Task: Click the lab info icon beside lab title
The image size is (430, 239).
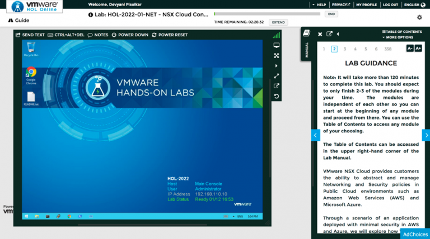Action: pos(91,15)
